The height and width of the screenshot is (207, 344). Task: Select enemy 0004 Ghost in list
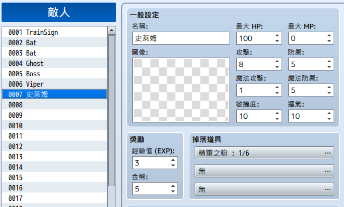click(55, 63)
